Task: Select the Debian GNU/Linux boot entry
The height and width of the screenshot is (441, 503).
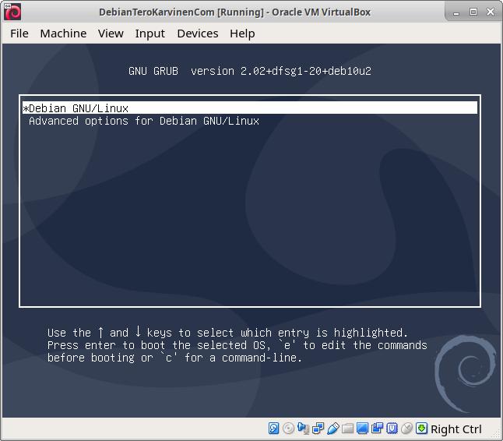Action: click(78, 108)
